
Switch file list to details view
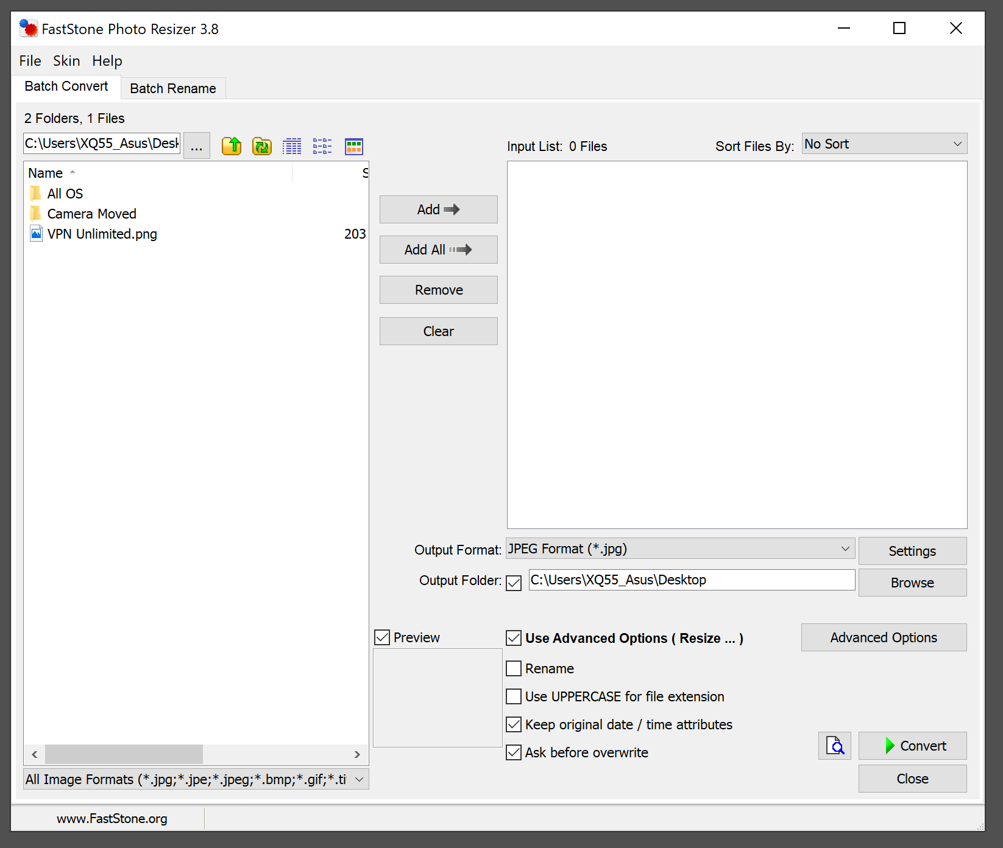coord(292,146)
